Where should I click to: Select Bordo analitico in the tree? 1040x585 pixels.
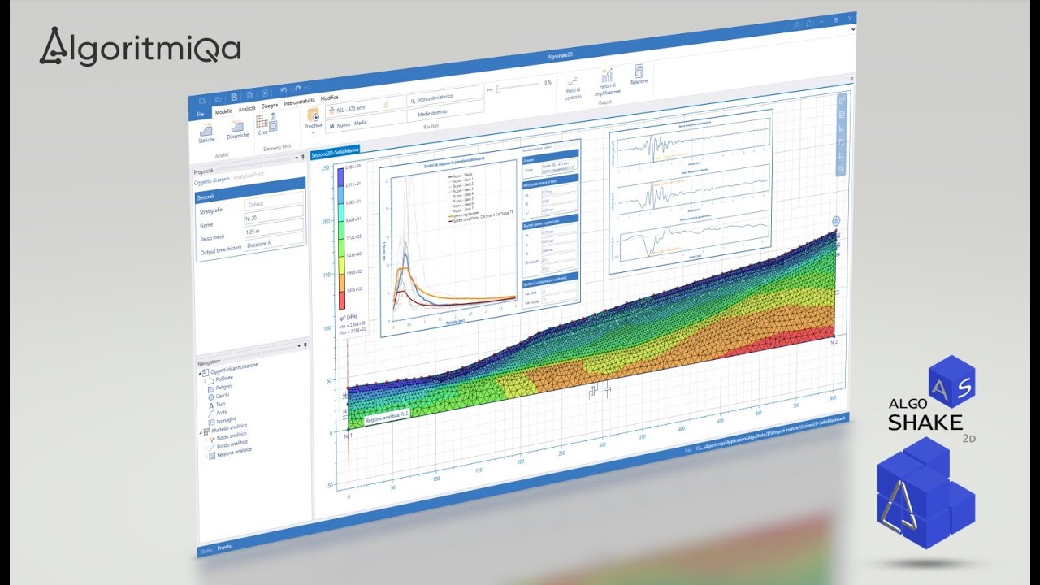(x=232, y=445)
